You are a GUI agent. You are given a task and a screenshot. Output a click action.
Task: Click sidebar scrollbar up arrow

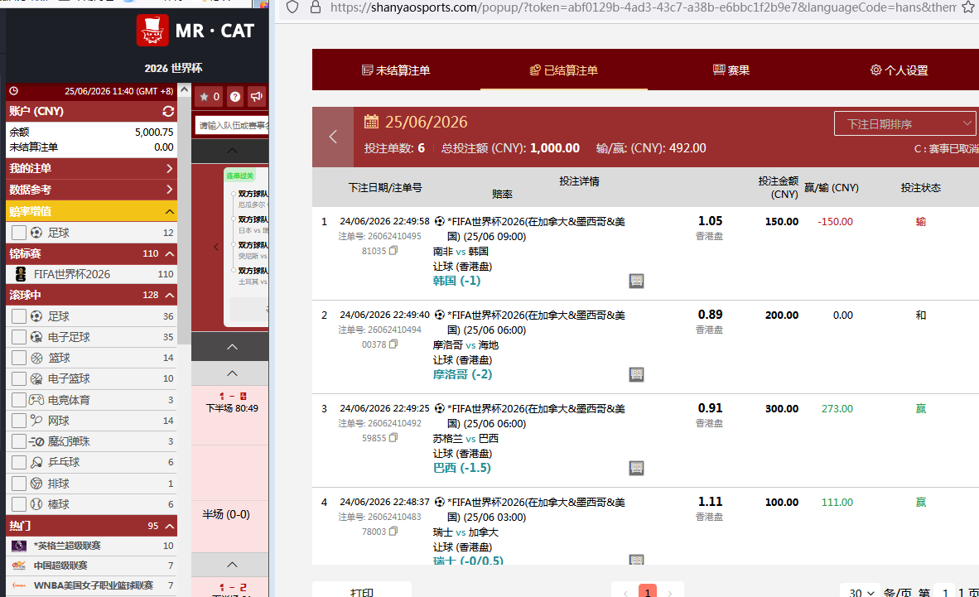pyautogui.click(x=184, y=89)
